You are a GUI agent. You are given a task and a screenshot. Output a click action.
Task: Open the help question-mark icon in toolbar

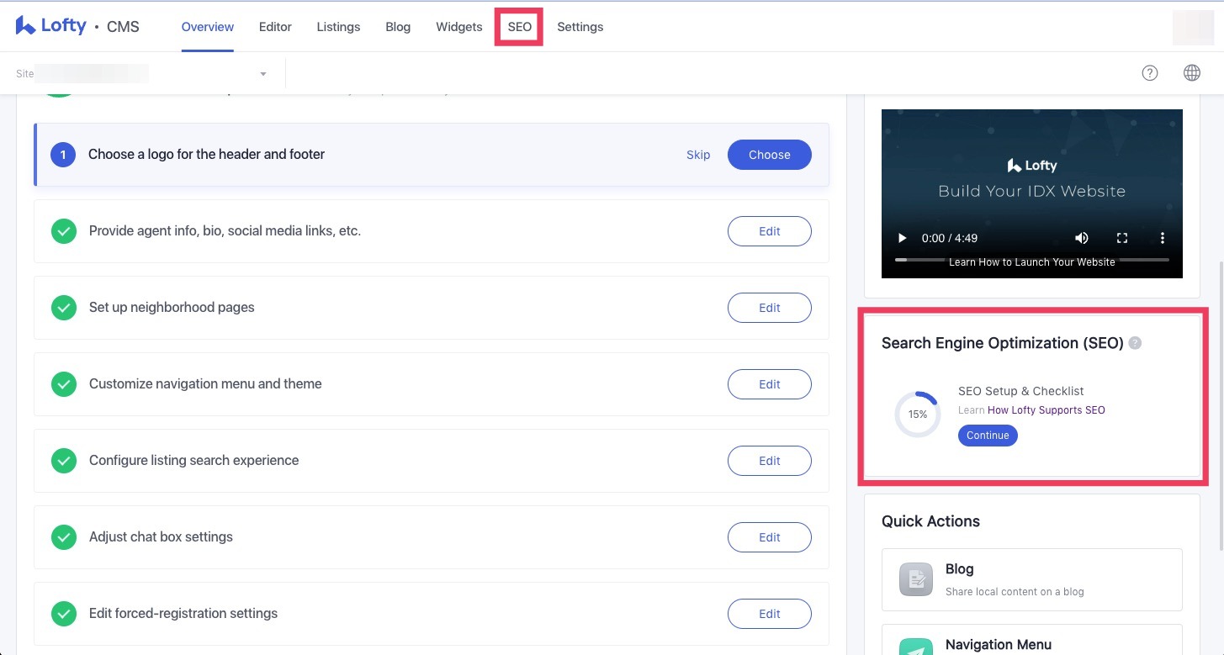pos(1150,73)
